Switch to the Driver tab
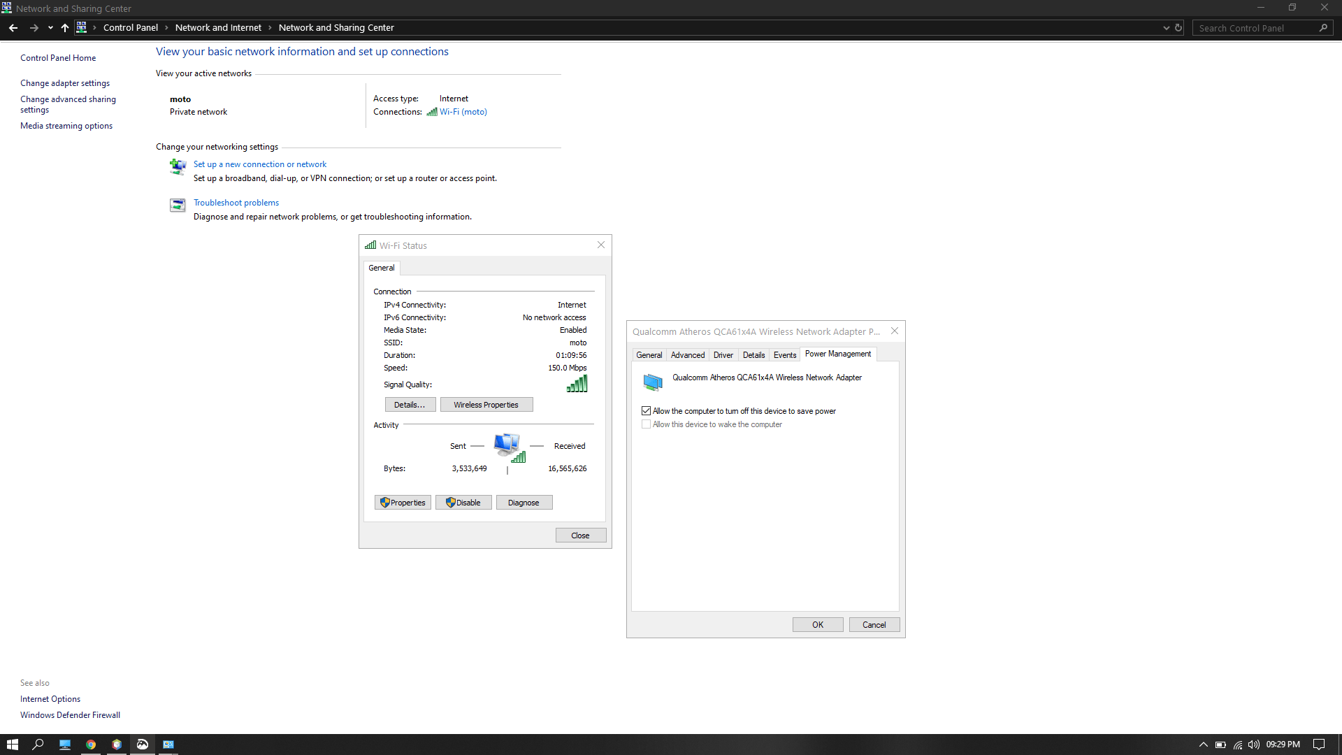 click(723, 355)
